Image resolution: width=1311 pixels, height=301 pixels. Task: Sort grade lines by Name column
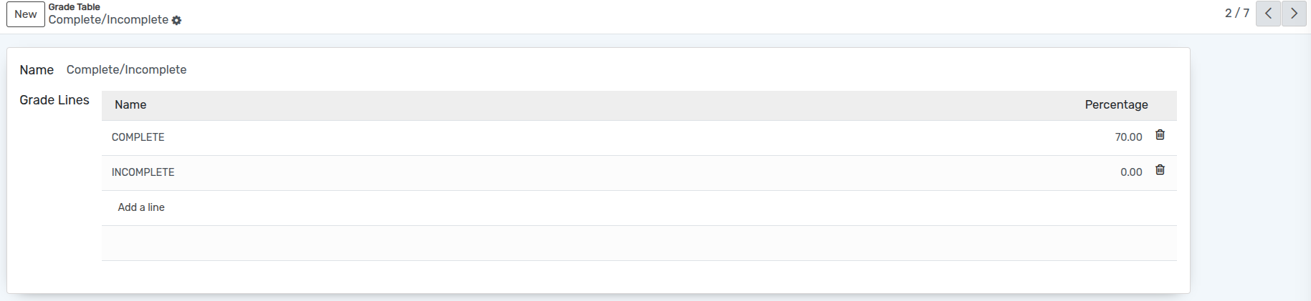tap(130, 105)
